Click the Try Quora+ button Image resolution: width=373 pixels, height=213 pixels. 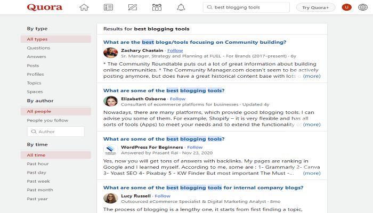click(315, 7)
